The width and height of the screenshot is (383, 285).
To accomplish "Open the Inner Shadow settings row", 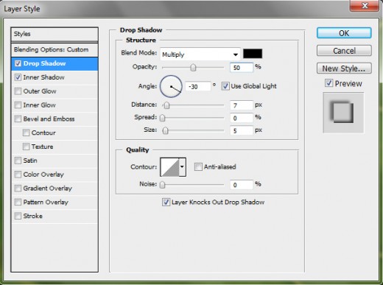I will pyautogui.click(x=55, y=77).
